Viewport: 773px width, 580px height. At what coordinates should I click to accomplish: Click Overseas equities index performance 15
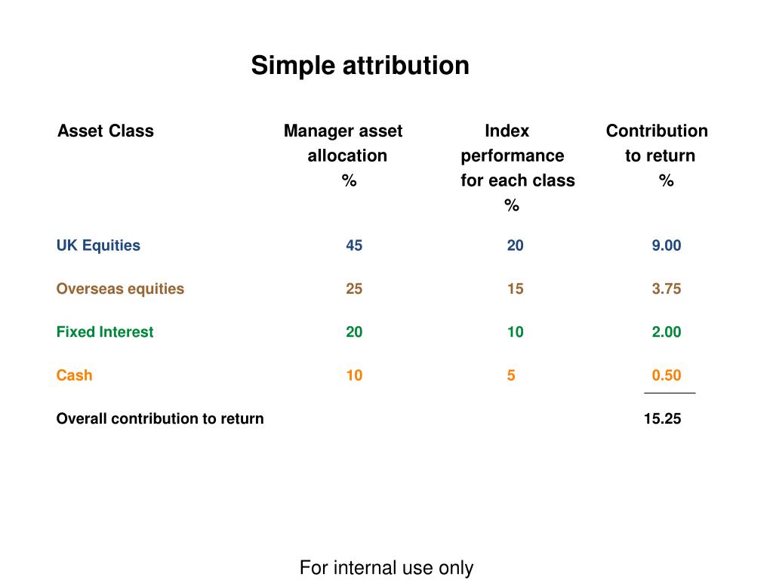[515, 289]
